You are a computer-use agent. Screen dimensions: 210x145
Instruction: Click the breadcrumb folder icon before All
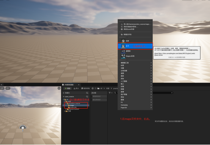[x=99, y=88]
